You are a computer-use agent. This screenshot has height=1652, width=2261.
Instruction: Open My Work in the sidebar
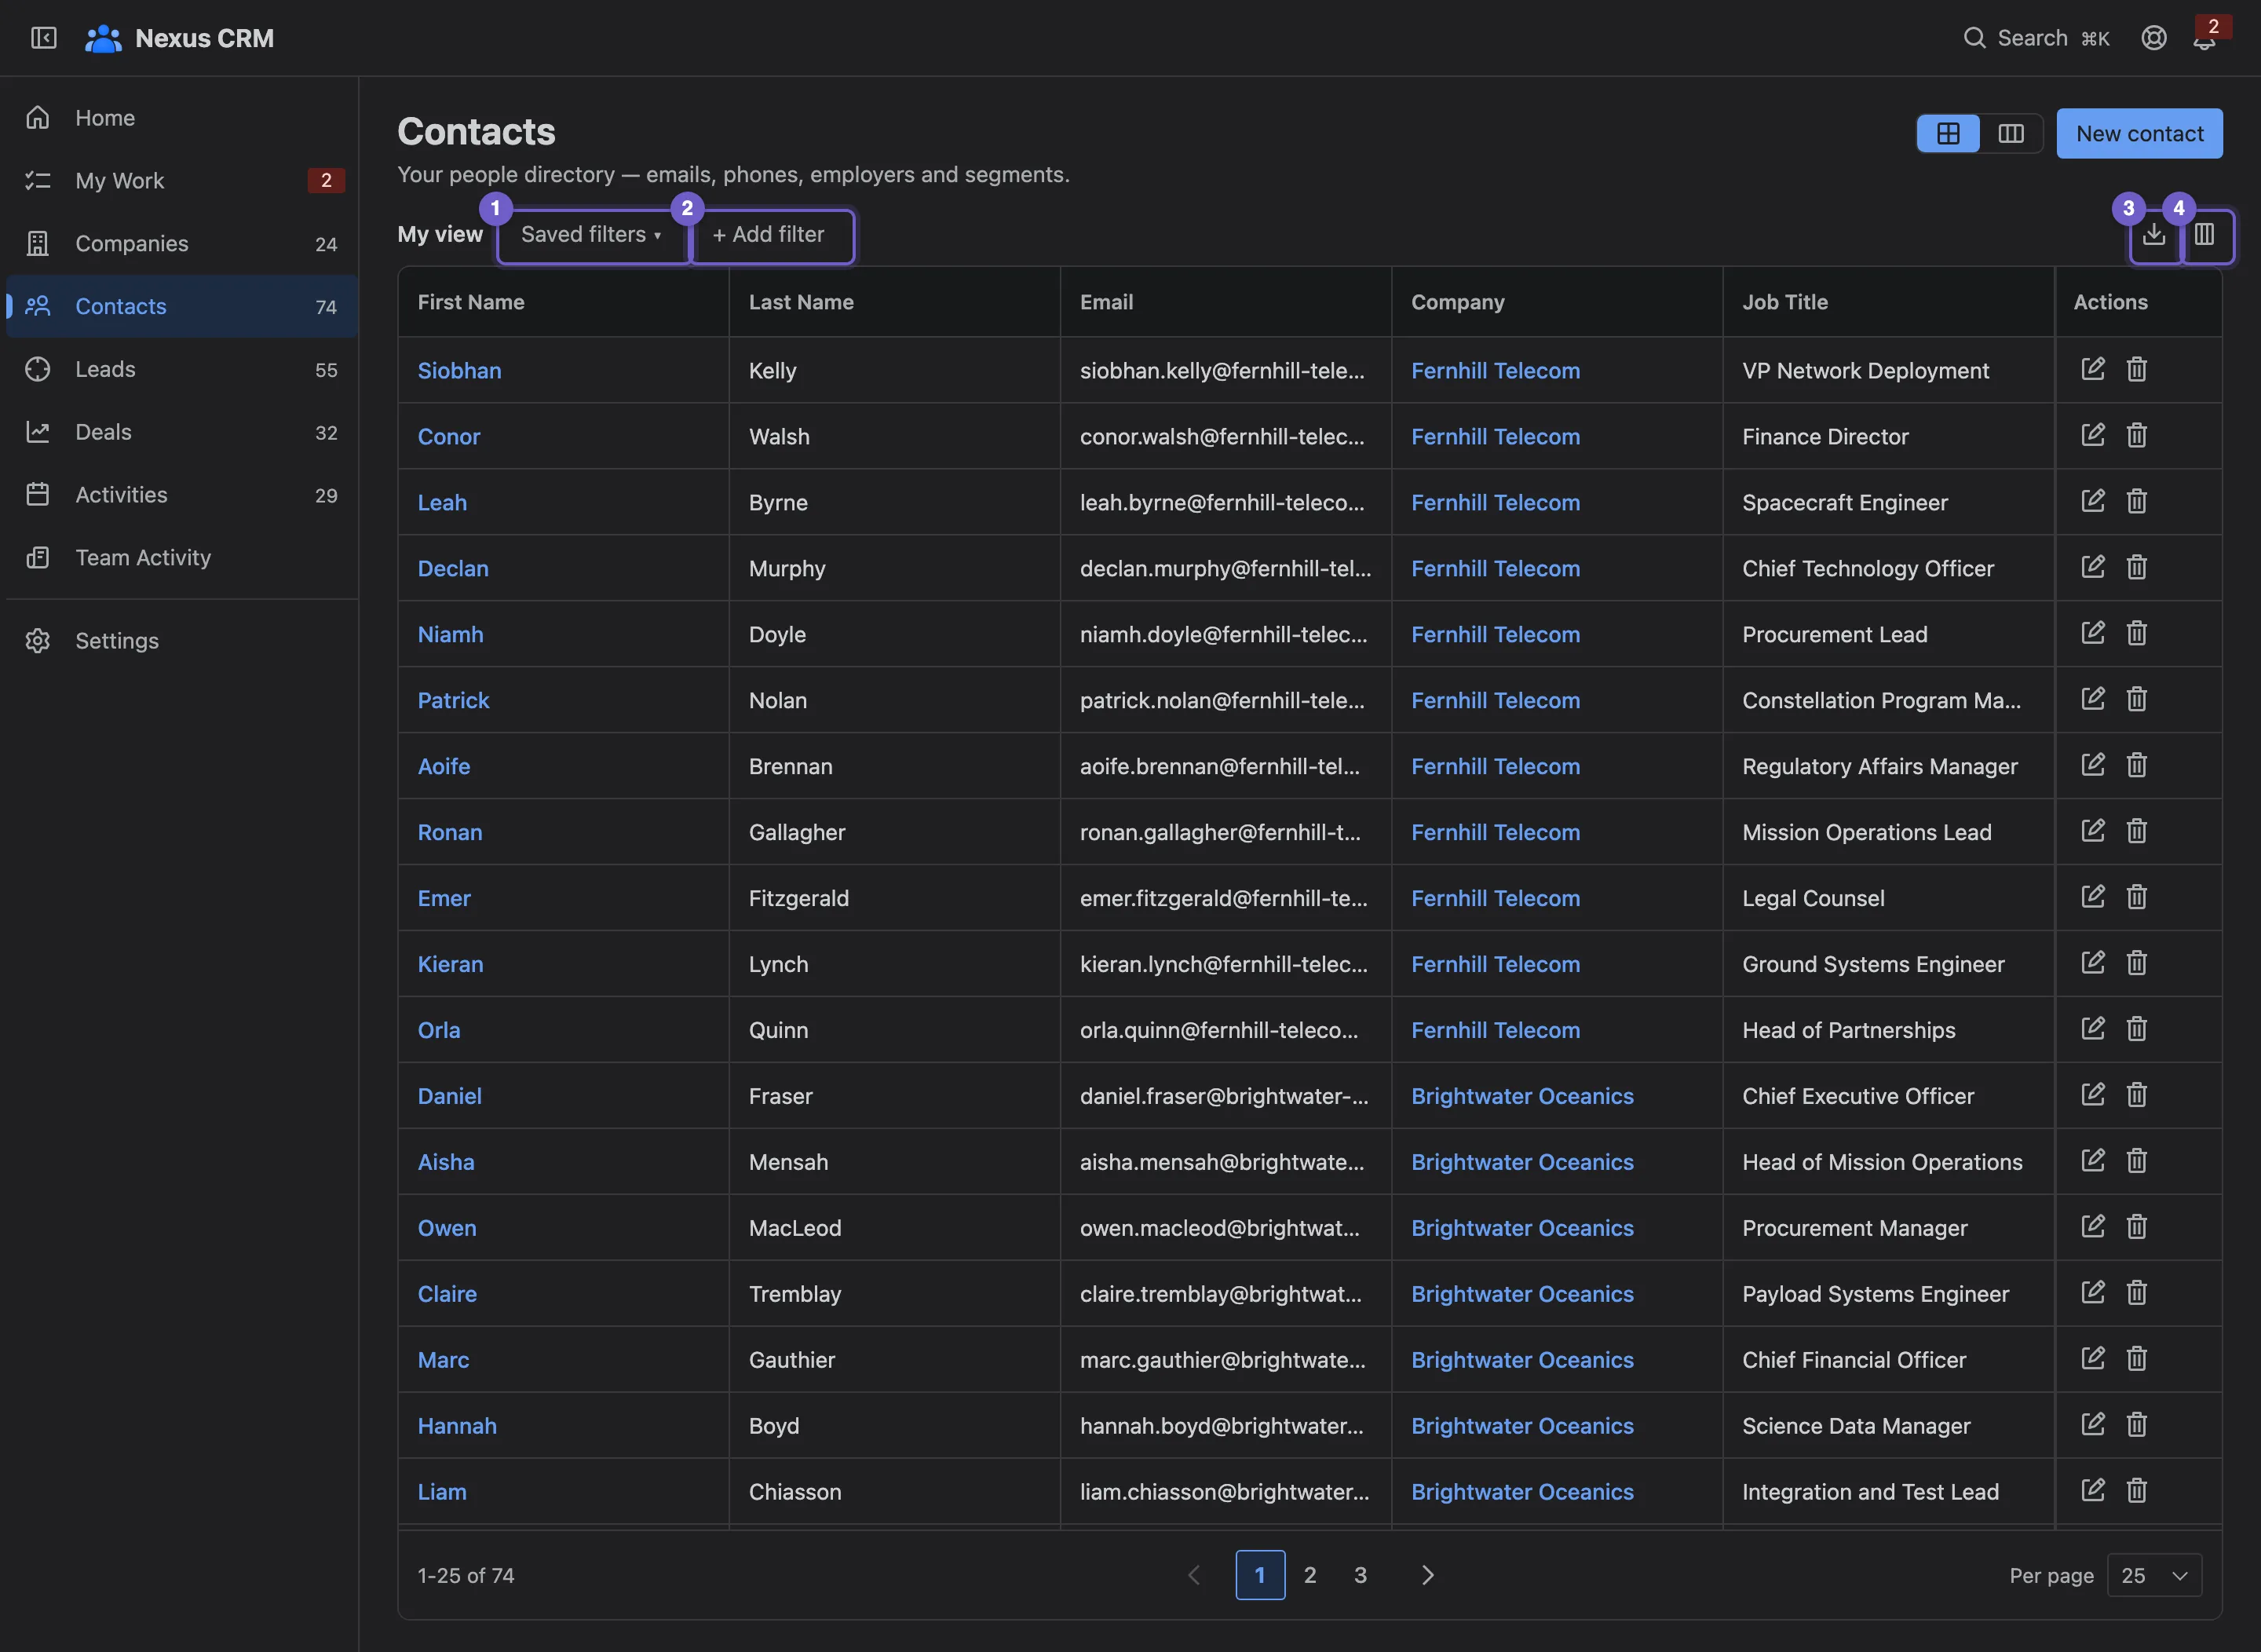click(x=182, y=181)
